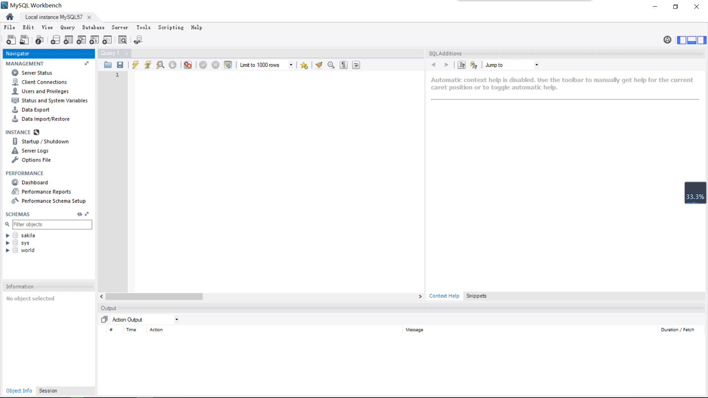Screen dimensions: 708x398
Task: Expand the sakila schema tree item
Action: pos(7,235)
